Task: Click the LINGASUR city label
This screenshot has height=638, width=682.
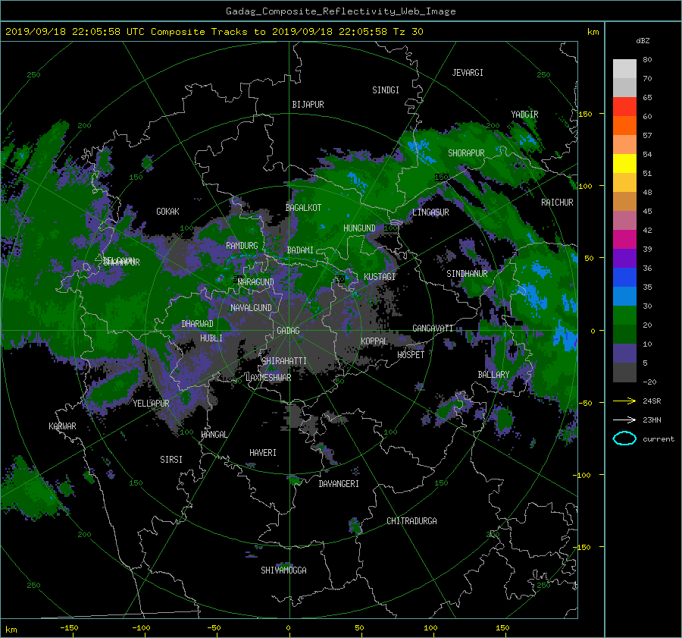Action: point(430,212)
